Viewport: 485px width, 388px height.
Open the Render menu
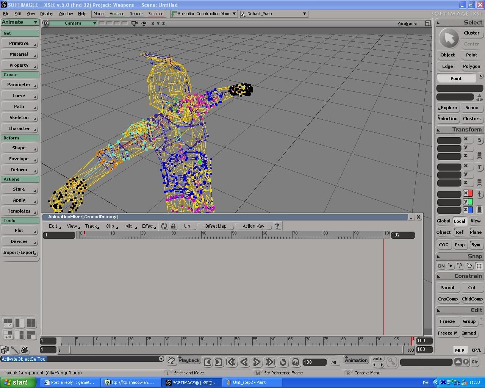click(136, 14)
